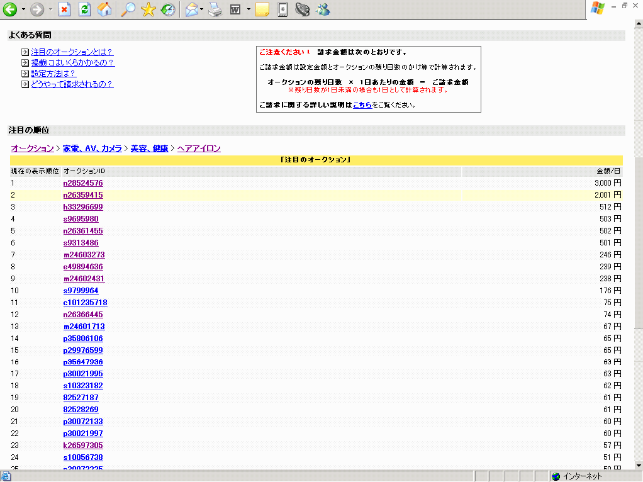Open auction ID h33296699

click(x=83, y=207)
